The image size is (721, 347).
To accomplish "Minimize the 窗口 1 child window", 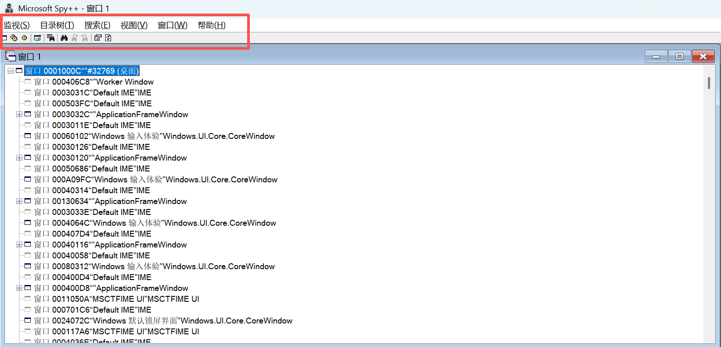I will [656, 57].
